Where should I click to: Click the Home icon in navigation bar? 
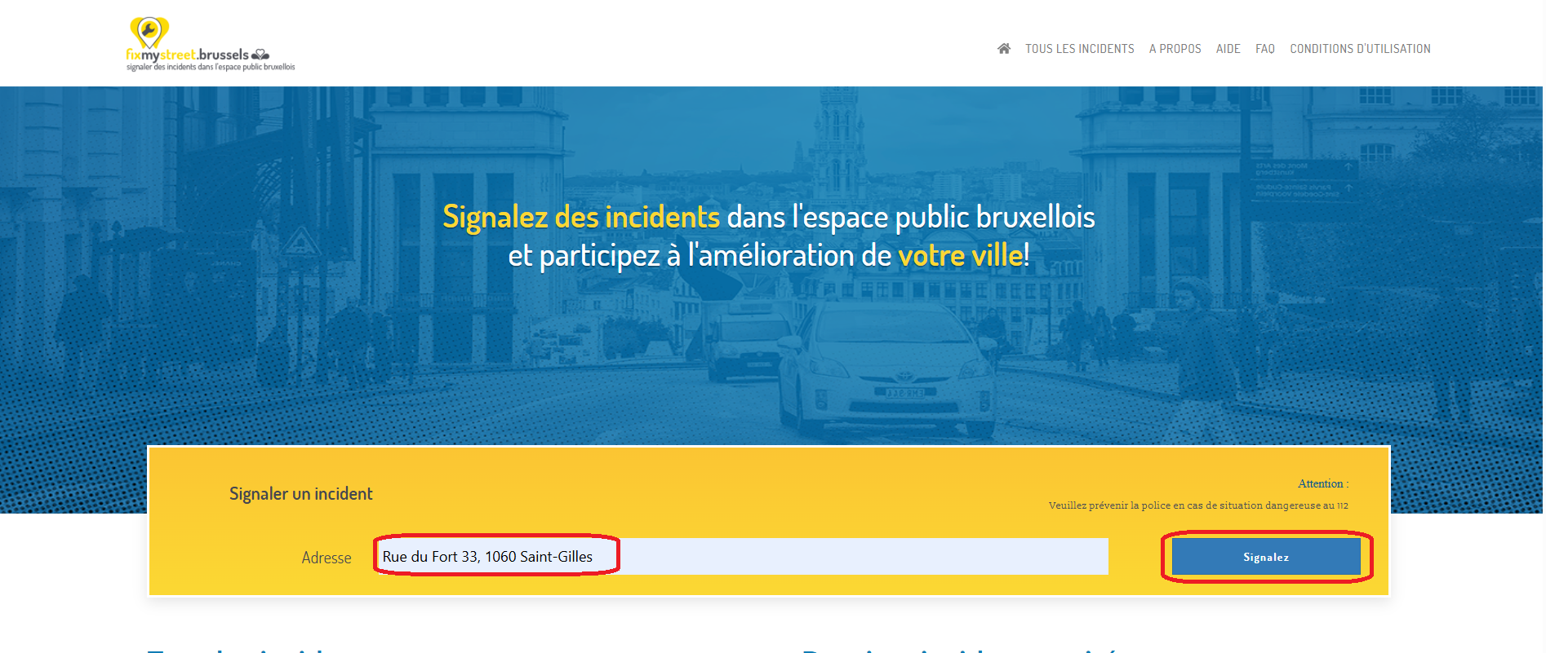pyautogui.click(x=1004, y=49)
